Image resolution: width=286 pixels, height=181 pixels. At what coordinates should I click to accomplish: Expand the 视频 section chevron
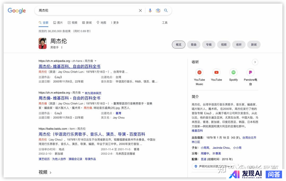(x=51, y=173)
